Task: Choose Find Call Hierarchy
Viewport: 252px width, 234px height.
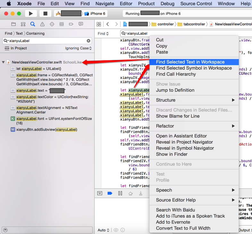Action: (194, 74)
